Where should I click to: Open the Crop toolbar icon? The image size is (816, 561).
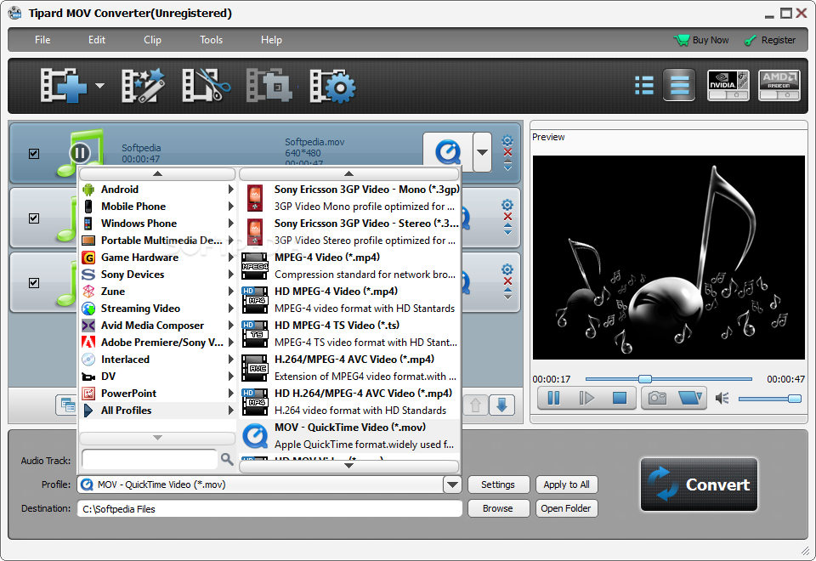coord(269,85)
